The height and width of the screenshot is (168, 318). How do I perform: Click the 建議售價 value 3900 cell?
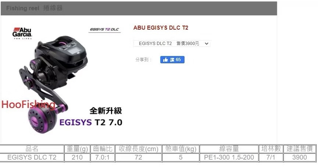300,157
